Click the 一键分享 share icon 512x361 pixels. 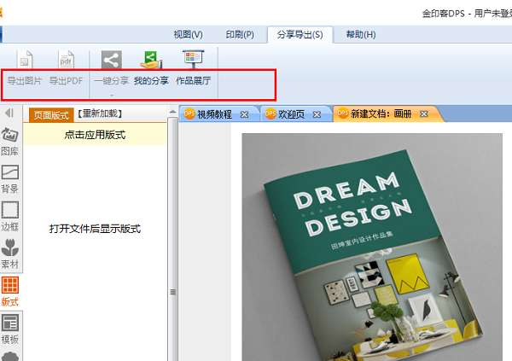pos(111,60)
